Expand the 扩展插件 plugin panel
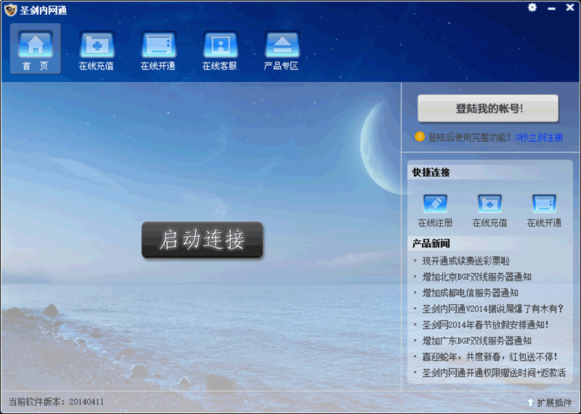581x414 pixels. 551,402
